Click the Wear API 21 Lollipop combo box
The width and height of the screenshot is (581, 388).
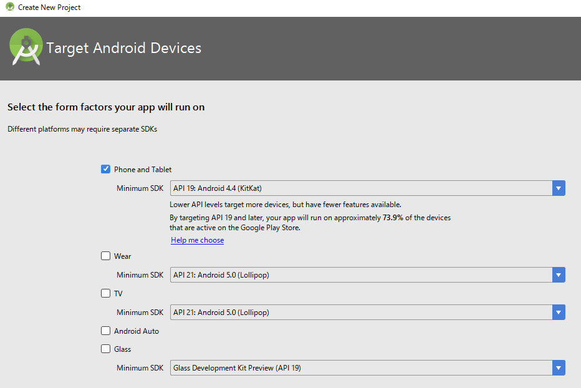(x=367, y=275)
